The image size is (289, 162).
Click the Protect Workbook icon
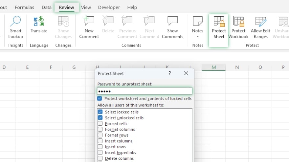238,22
